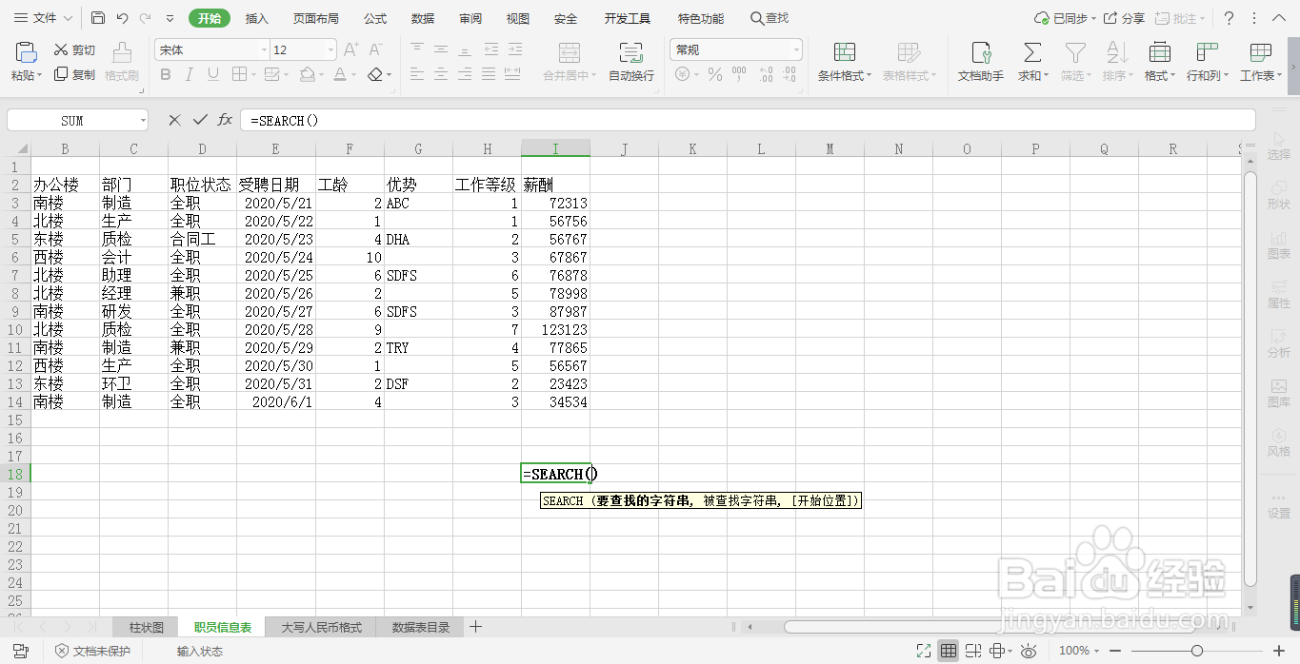The image size is (1300, 664).
Task: Click the cancel X beside formula bar
Action: click(x=174, y=120)
